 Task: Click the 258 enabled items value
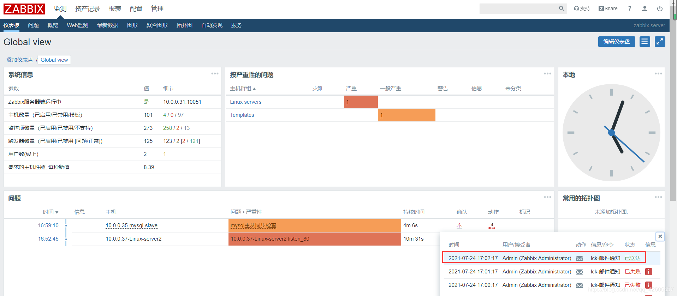tap(167, 128)
